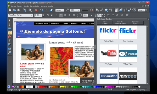Screen dimensions: 157x94
Task: Pick the first red swatch in the color bar
Action: [20, 87]
